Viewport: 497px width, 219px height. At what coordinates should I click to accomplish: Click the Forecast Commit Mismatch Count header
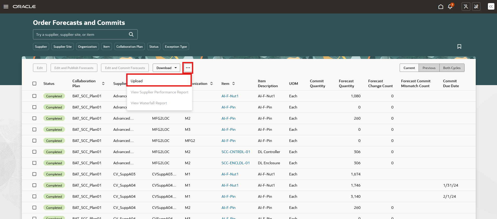point(416,84)
